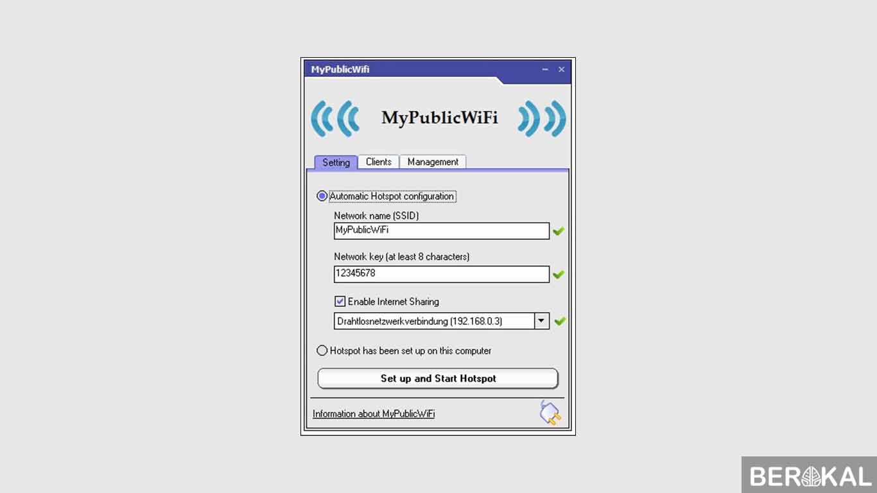
Task: Click the right blue WiFi waves logo
Action: pyautogui.click(x=542, y=118)
